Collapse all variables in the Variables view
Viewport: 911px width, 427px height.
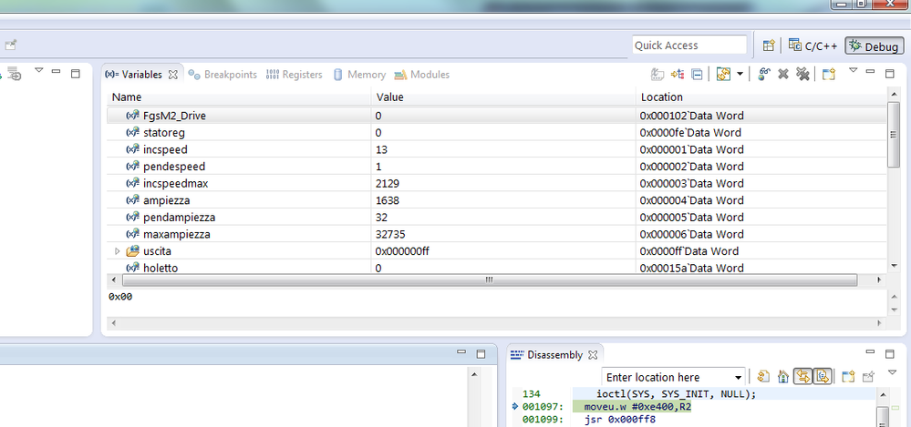698,75
